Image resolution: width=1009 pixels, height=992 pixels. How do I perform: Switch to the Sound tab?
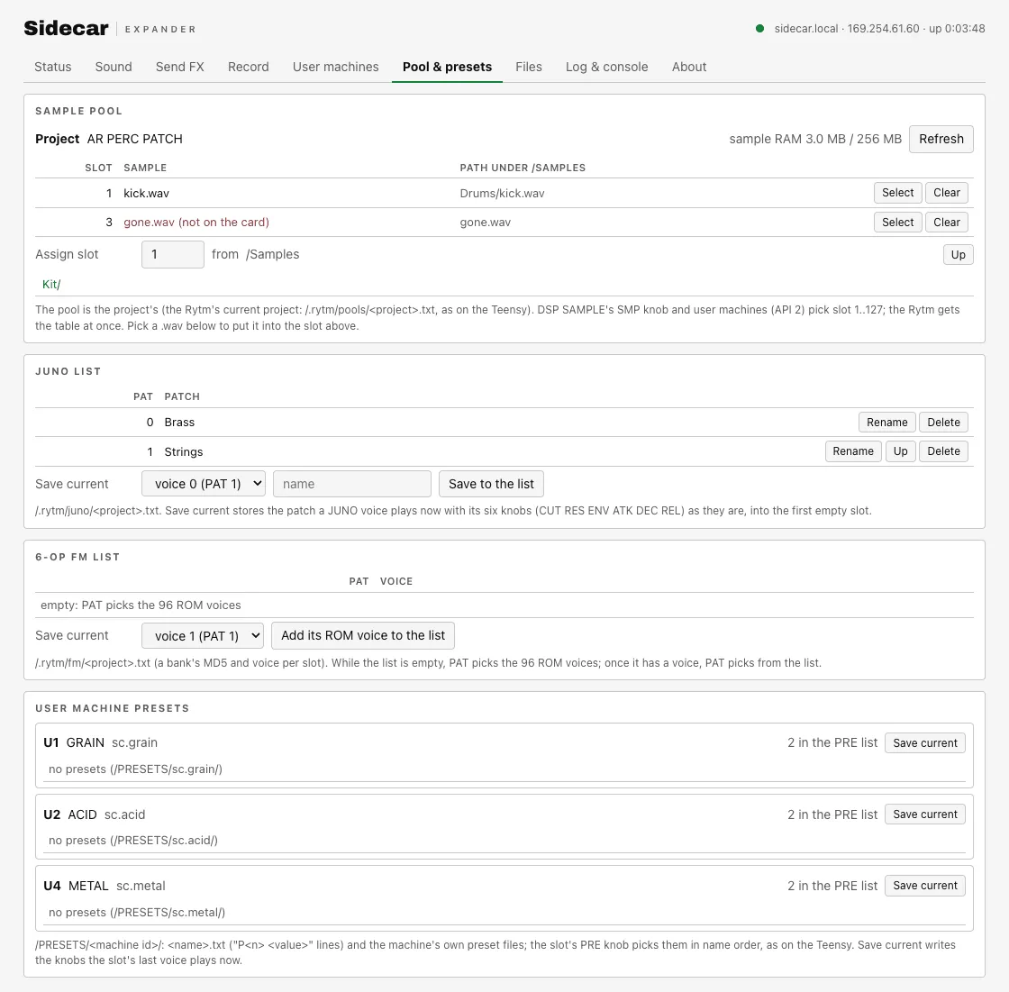tap(114, 67)
